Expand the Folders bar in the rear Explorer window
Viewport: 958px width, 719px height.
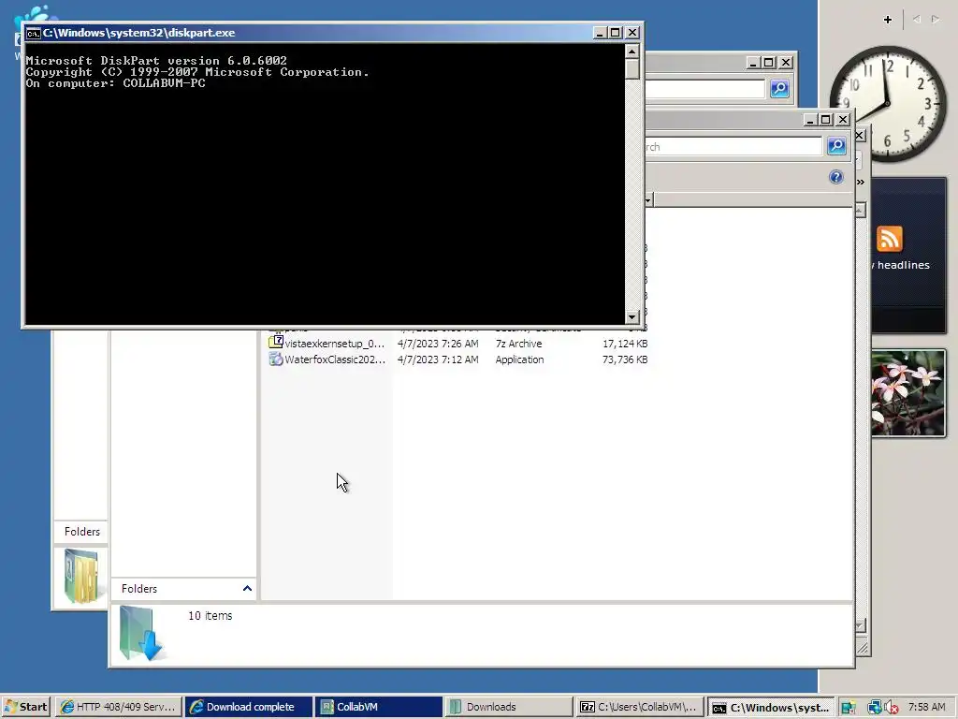click(80, 532)
